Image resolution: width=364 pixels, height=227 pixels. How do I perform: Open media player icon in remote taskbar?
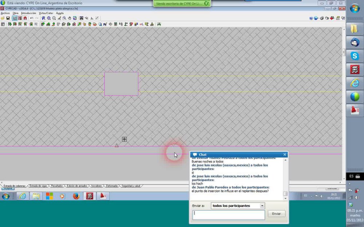62,196
